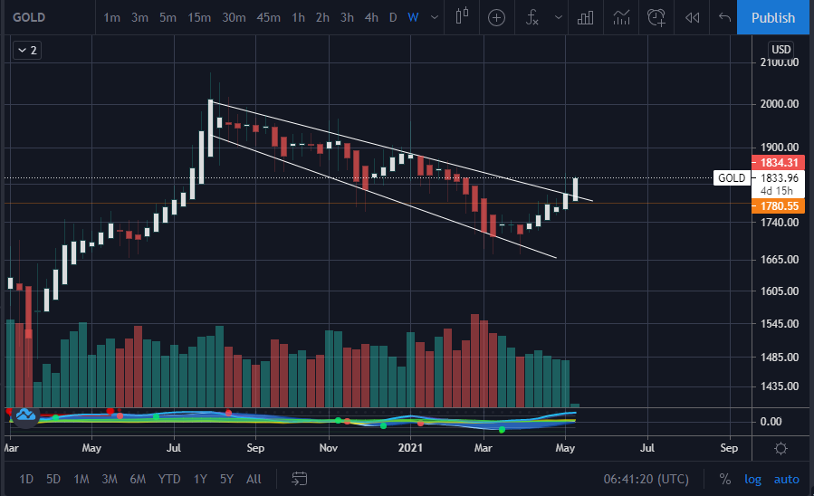Toggle the auto scale option
This screenshot has height=496, width=814.
(787, 479)
